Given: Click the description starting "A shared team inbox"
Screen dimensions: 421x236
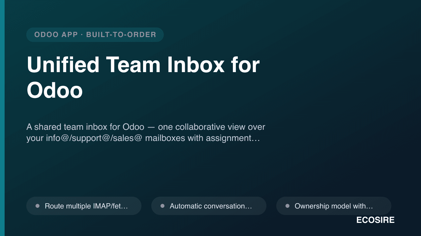Looking at the screenshot, I should point(146,132).
